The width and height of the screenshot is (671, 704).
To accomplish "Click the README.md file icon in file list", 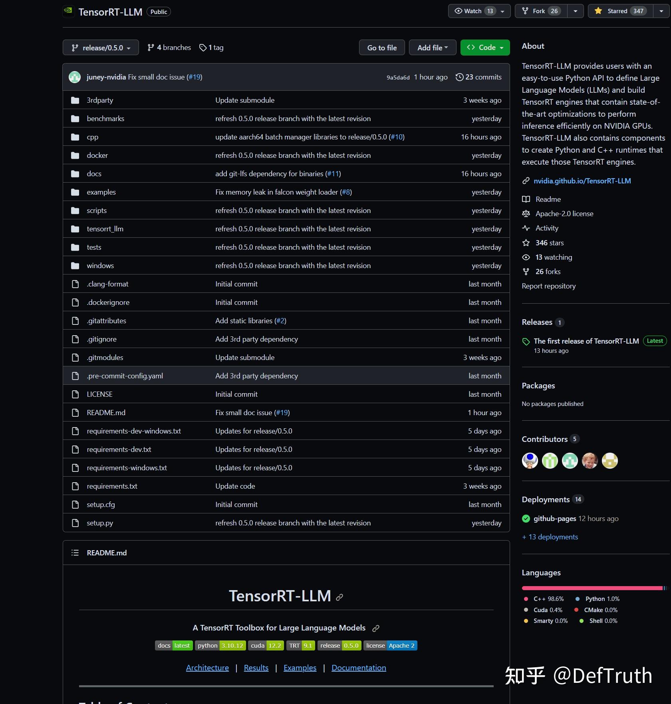I will click(75, 413).
